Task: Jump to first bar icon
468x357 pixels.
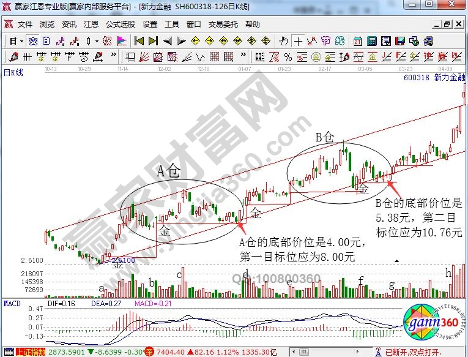Action: click(139, 41)
